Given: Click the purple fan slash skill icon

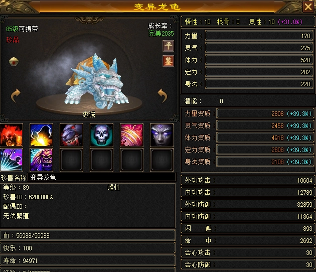Looking at the screenshot, I should tap(11, 160).
